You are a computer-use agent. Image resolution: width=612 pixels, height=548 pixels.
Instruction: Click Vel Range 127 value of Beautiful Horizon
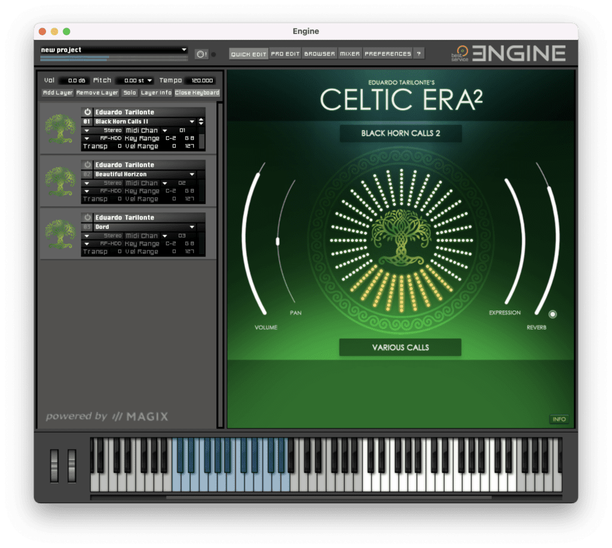pyautogui.click(x=189, y=199)
